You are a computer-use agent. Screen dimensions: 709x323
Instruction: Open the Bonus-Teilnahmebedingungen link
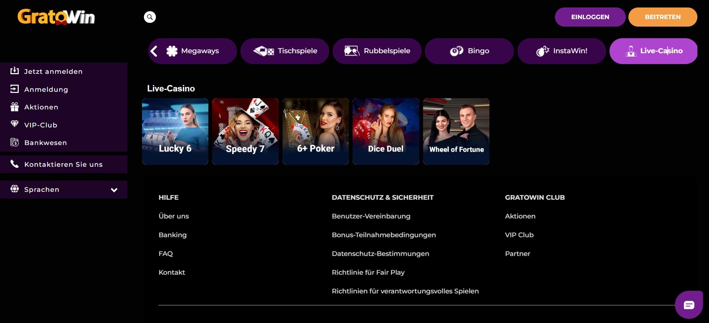click(384, 235)
